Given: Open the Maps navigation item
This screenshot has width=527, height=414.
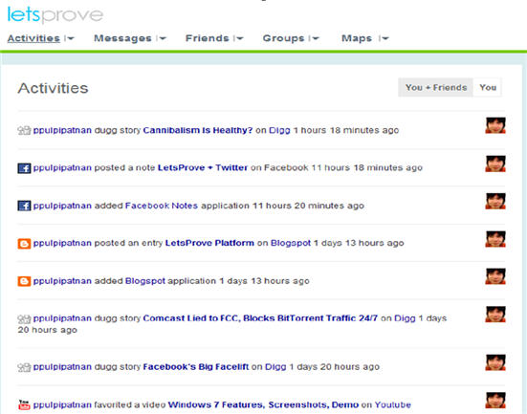Looking at the screenshot, I should [357, 38].
